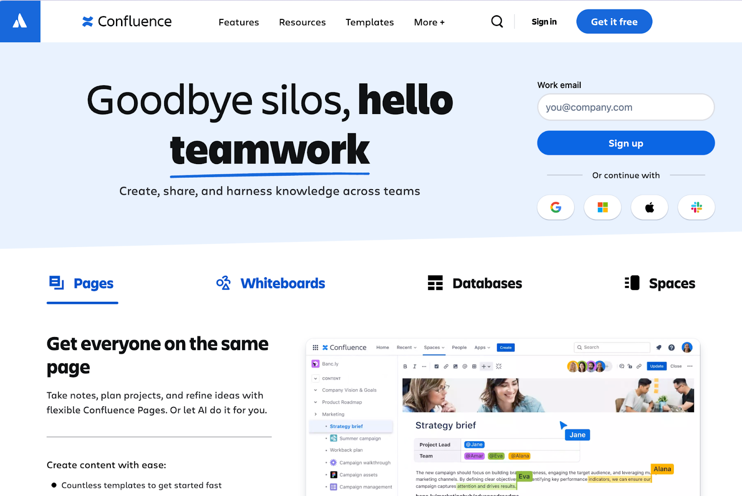Click the Campaign assets Figma icon
The image size is (742, 496).
[x=333, y=475]
